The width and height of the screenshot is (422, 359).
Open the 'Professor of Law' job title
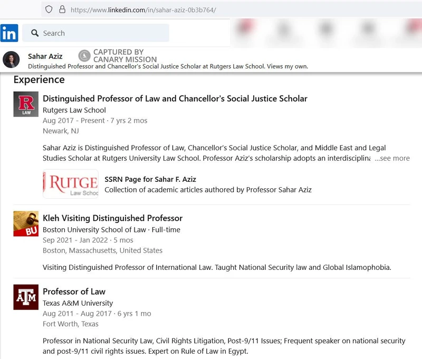tap(74, 292)
